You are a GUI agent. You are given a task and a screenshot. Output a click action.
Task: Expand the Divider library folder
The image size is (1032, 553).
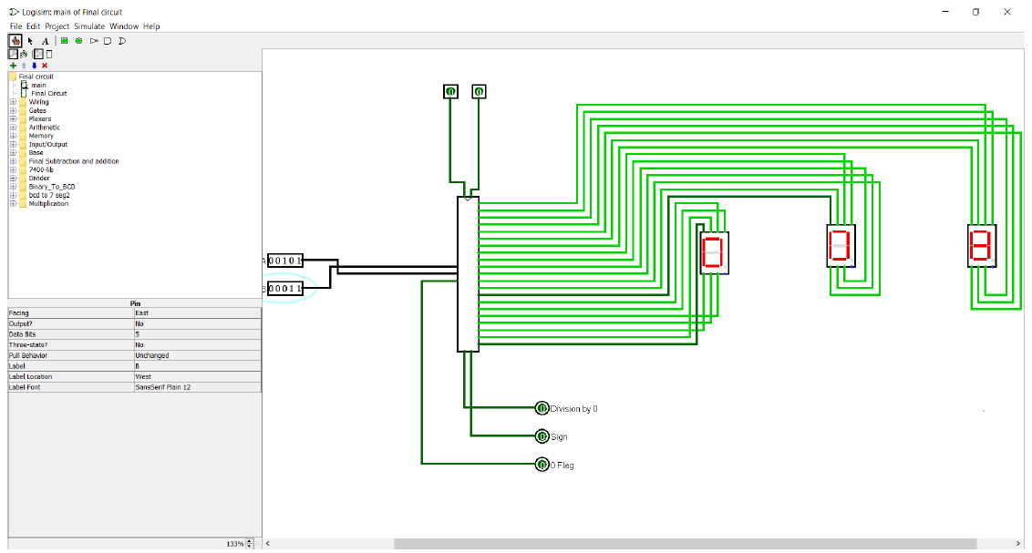click(x=13, y=179)
